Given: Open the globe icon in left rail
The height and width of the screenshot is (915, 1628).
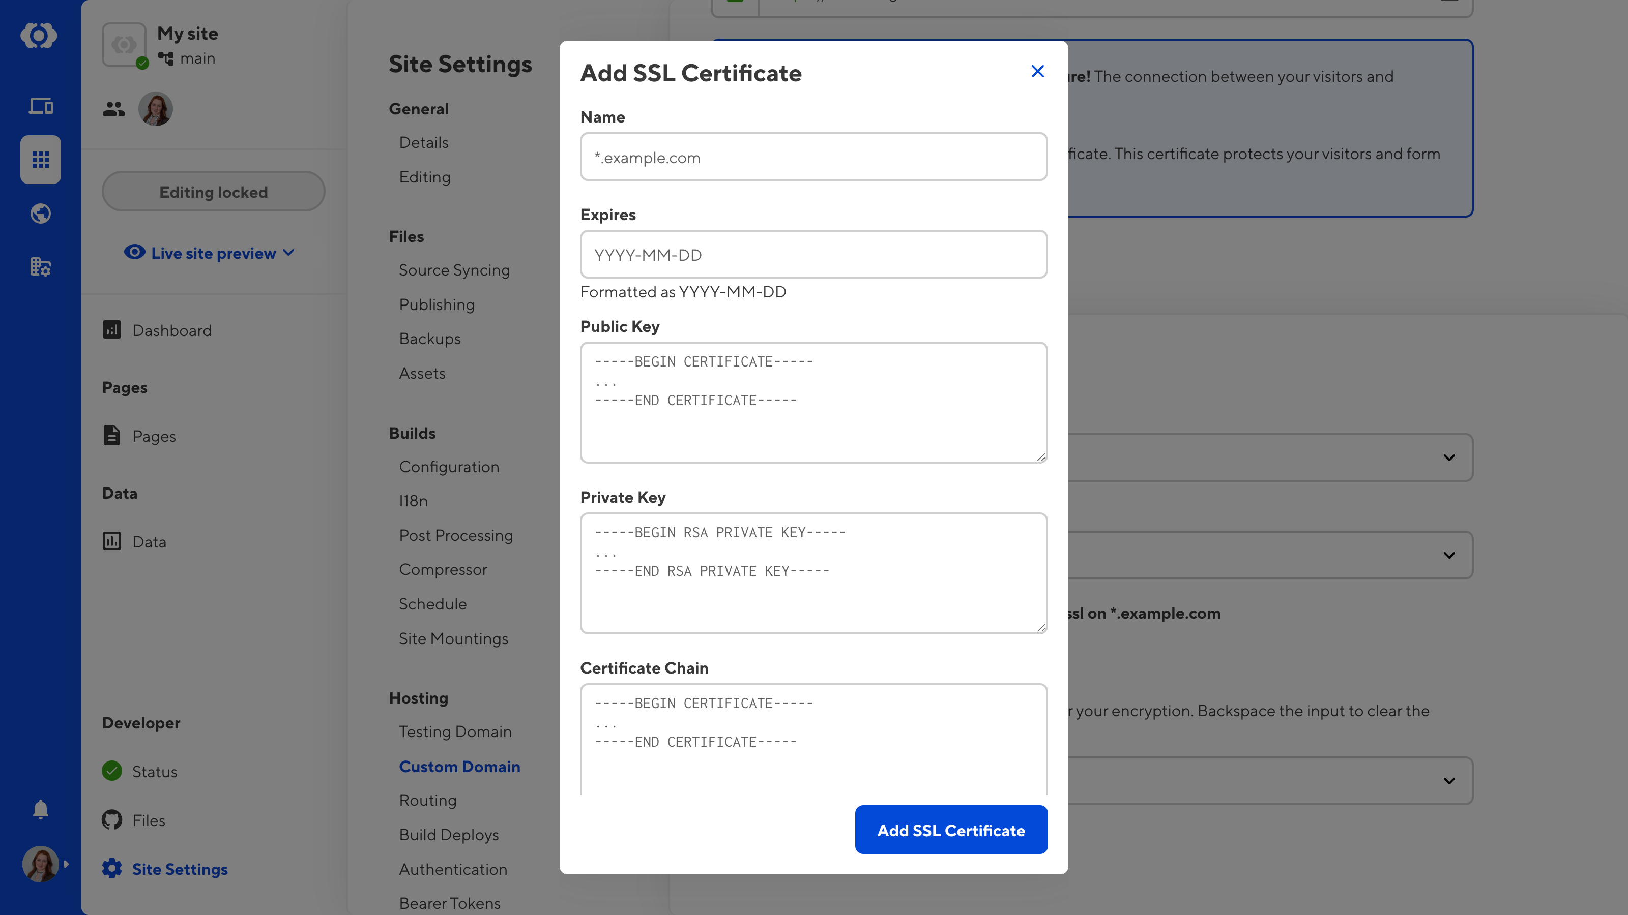Looking at the screenshot, I should (x=41, y=213).
